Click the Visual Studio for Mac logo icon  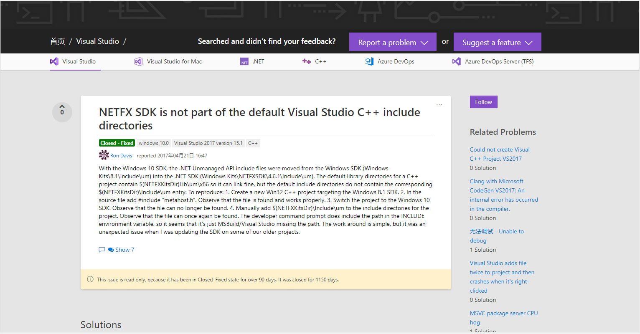pos(138,61)
